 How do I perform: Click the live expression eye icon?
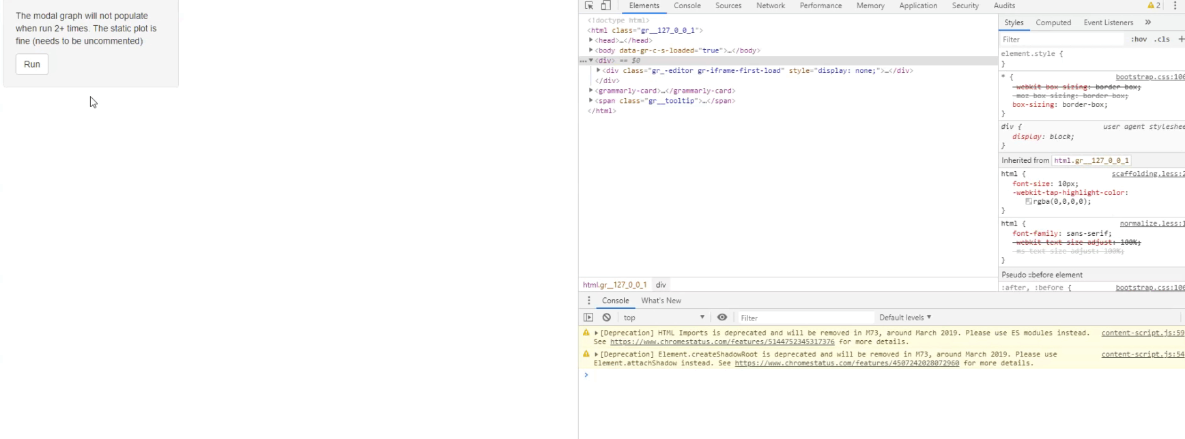(x=722, y=318)
